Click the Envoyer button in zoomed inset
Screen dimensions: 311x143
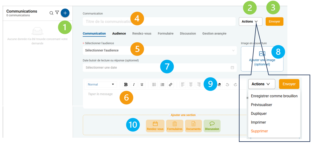(289, 84)
